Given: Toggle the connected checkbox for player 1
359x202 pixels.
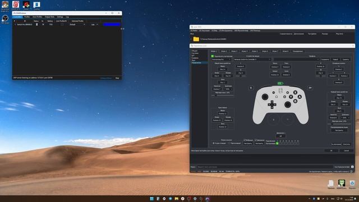Looking at the screenshot, I should click(x=277, y=144).
